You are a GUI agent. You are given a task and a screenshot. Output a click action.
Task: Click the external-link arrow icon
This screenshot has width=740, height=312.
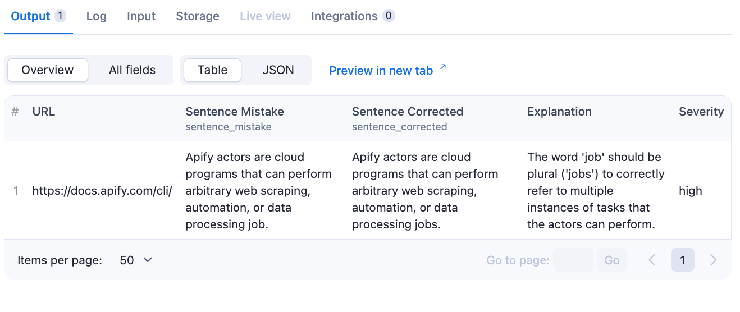(x=443, y=68)
